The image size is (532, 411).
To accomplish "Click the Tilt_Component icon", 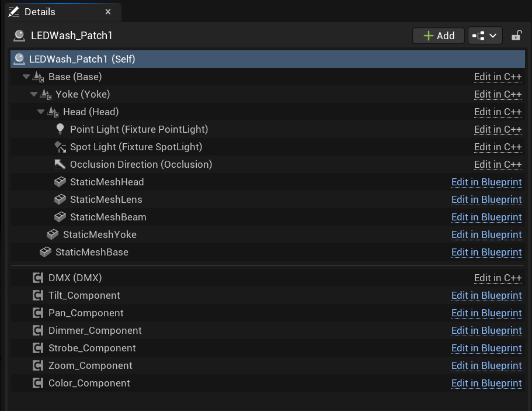I will coord(38,295).
